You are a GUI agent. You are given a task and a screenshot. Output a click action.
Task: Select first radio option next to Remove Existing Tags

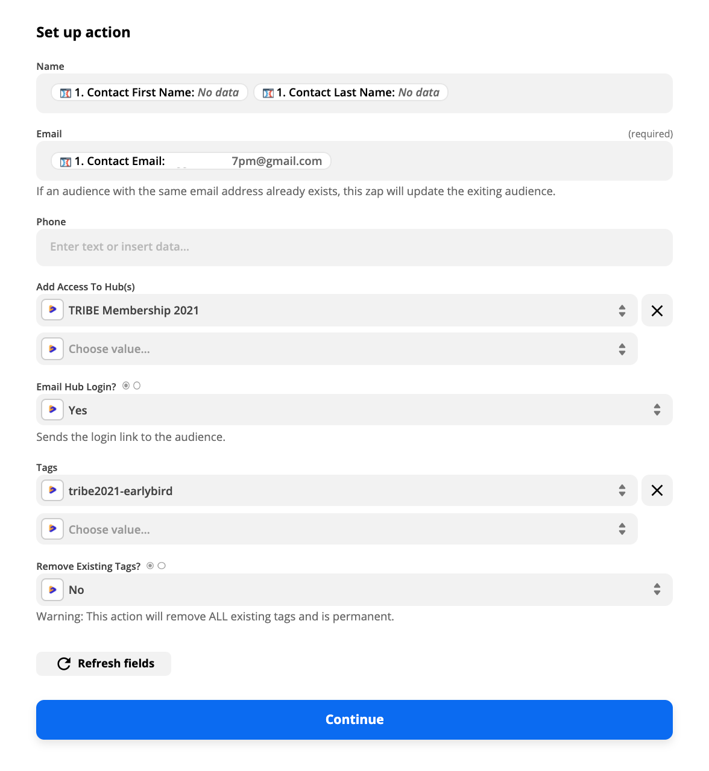point(150,566)
